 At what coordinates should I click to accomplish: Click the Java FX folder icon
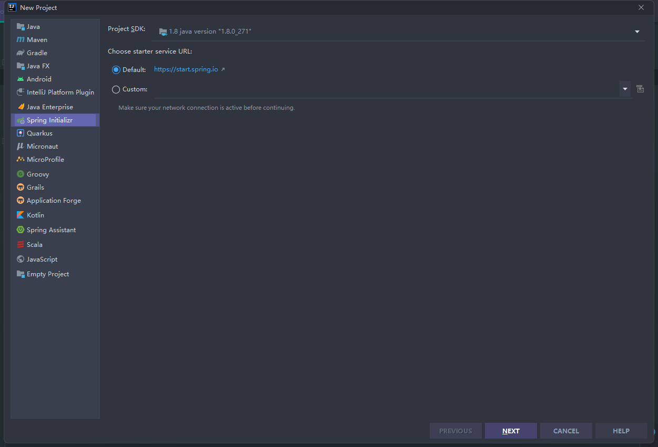(x=21, y=66)
